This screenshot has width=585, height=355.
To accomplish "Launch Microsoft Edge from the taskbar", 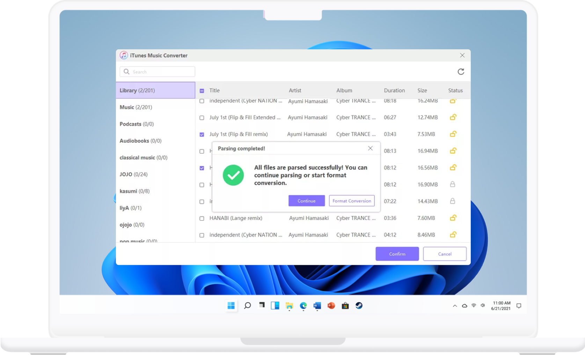I will click(x=303, y=306).
